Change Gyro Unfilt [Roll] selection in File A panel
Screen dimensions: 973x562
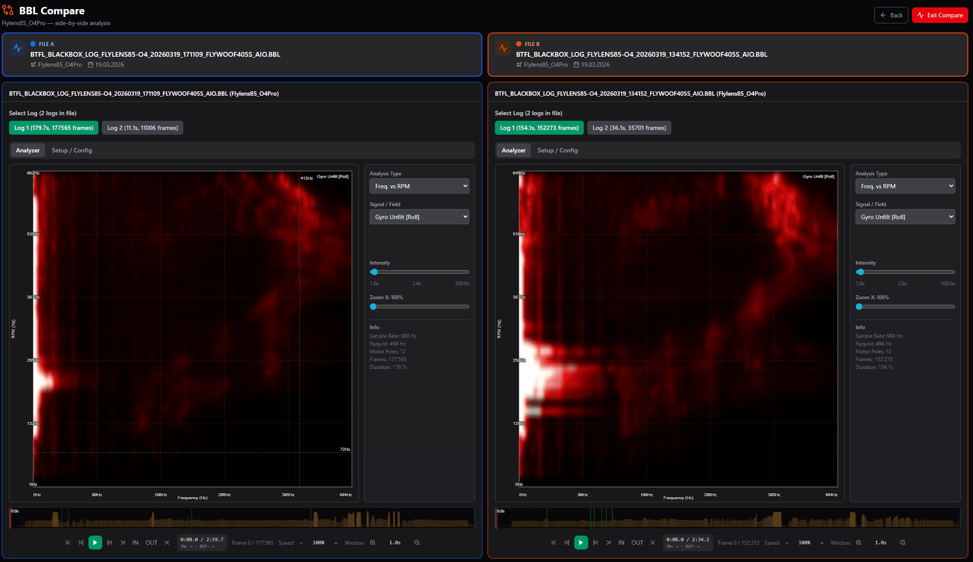pos(419,216)
